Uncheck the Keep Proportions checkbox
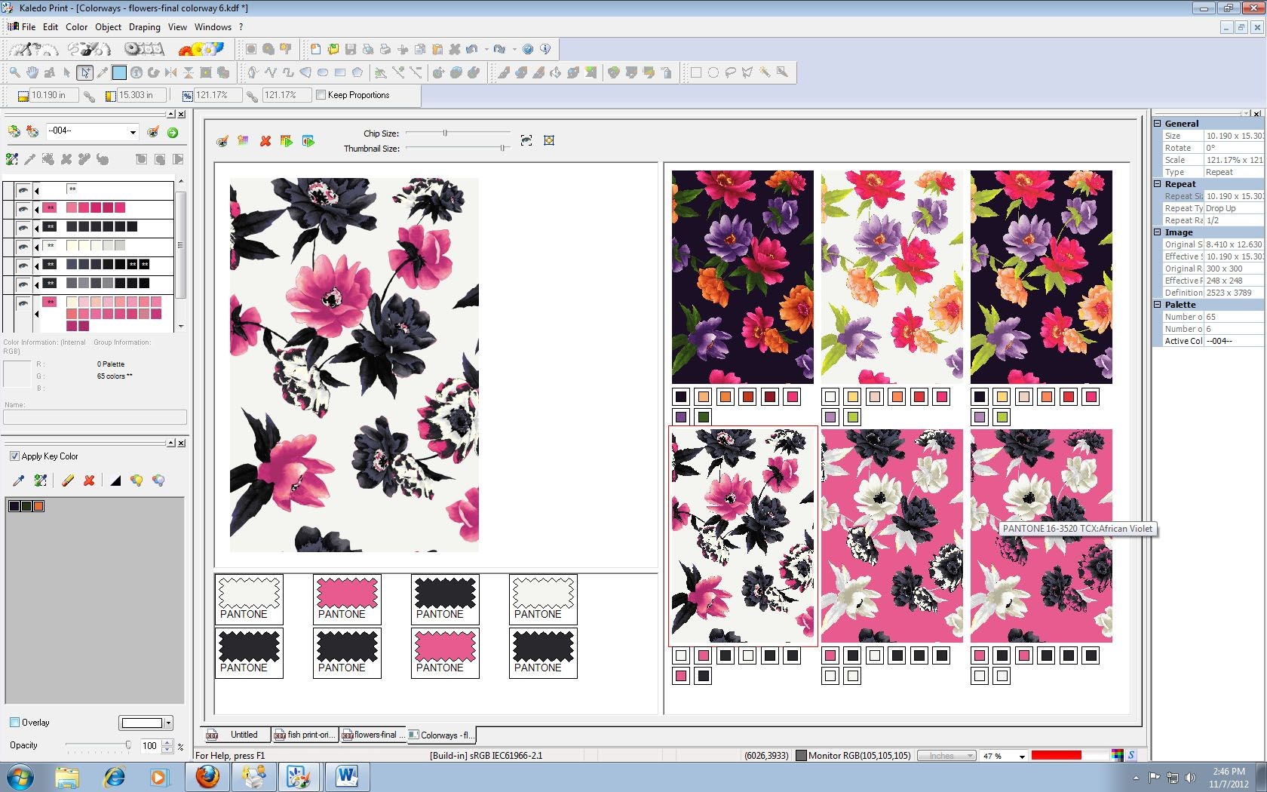The height and width of the screenshot is (792, 1267). [322, 95]
